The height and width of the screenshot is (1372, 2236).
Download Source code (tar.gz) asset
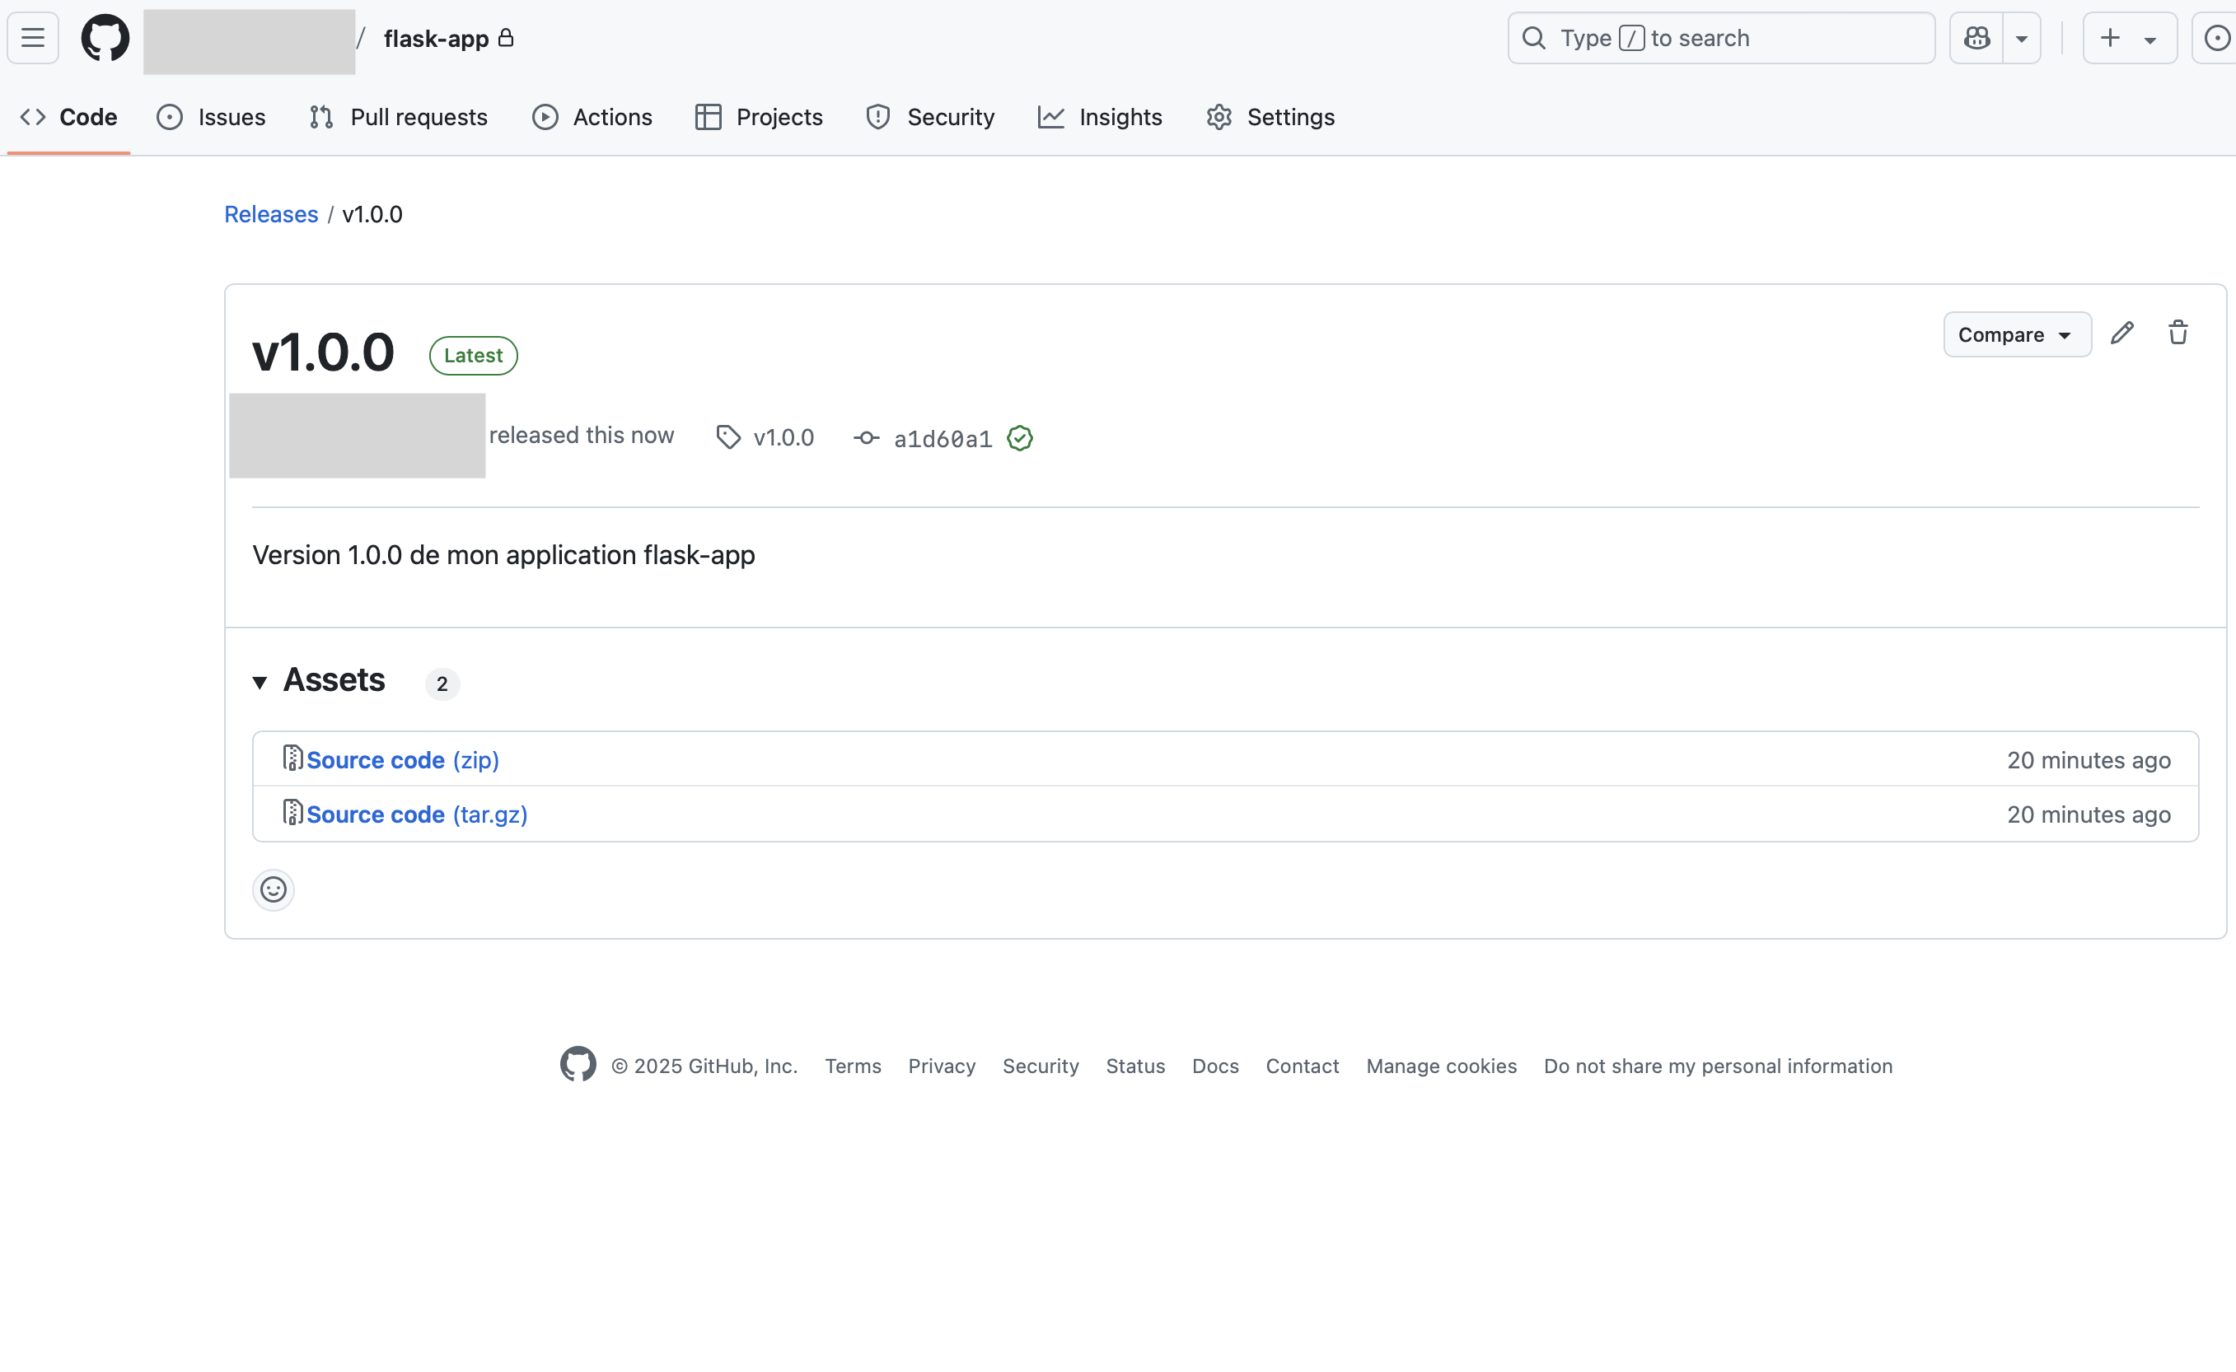[x=417, y=814]
